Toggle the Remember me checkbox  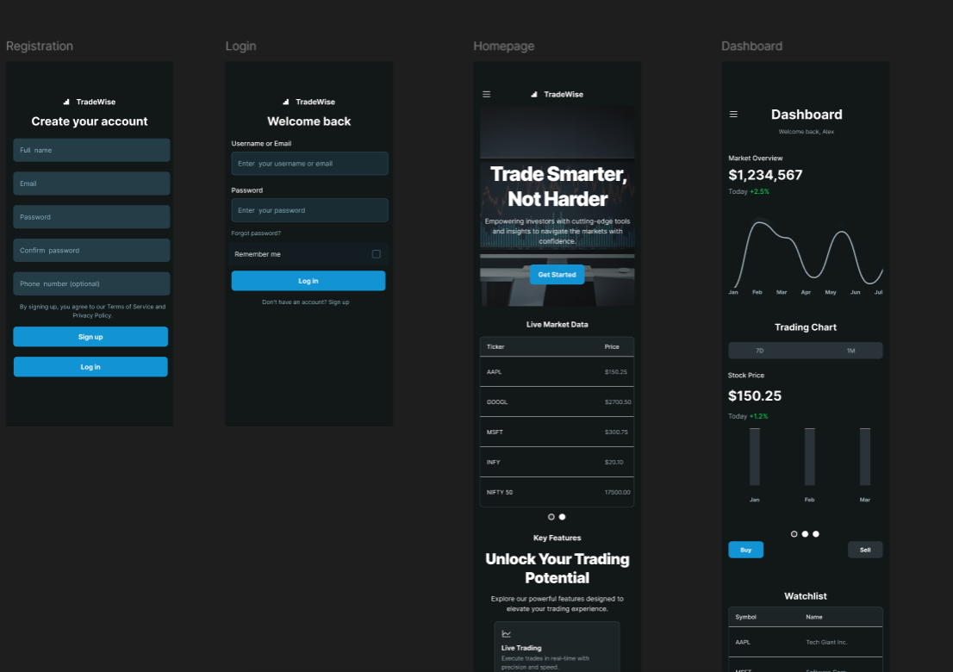coord(376,254)
